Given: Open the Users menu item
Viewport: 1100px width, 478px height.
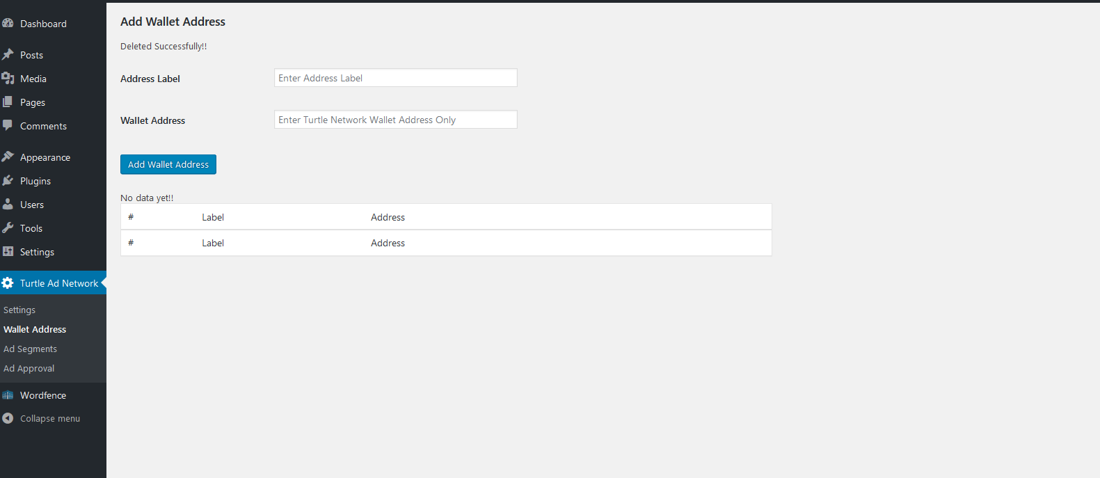Looking at the screenshot, I should (x=32, y=205).
